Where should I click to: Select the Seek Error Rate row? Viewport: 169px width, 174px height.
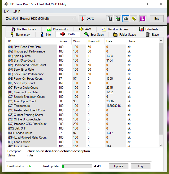(x=75, y=70)
